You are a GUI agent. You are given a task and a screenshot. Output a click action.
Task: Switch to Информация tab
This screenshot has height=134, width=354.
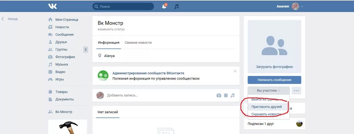point(109,43)
